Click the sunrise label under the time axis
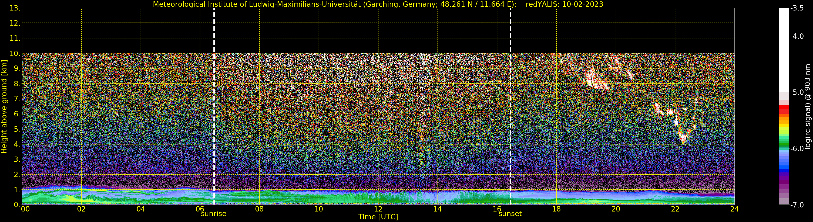Screen dimensions: 813x222 (x=214, y=214)
